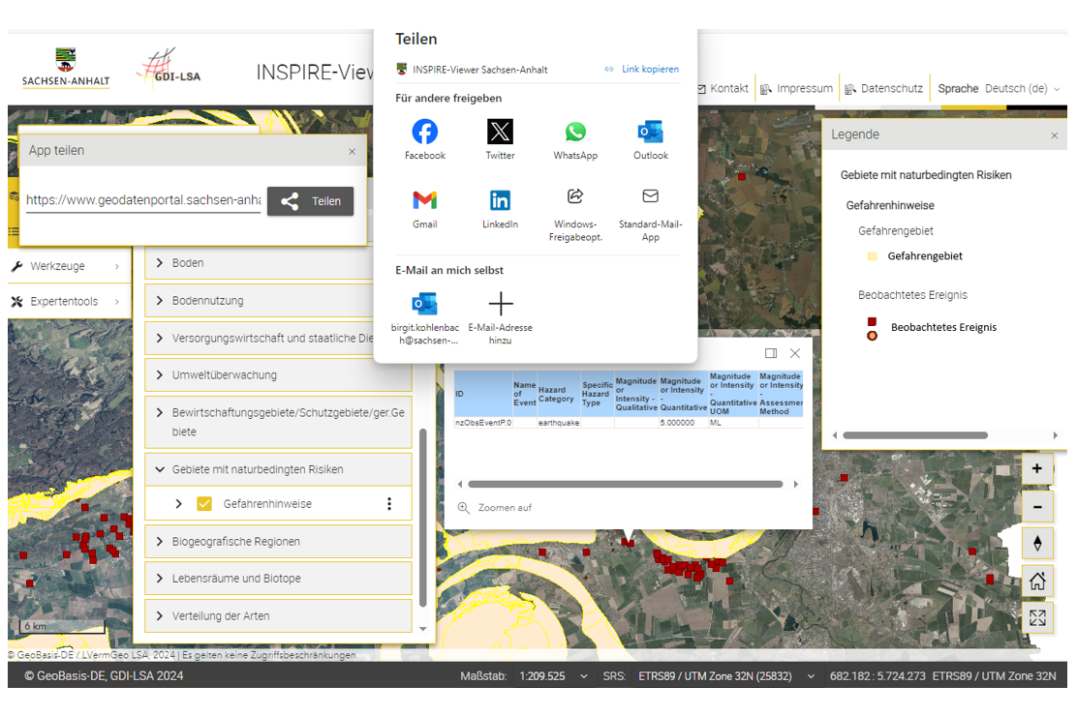Expand the Bodennutzung category

[161, 301]
